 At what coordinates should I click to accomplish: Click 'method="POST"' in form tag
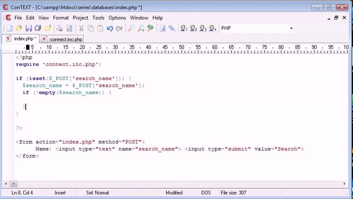[120, 142]
